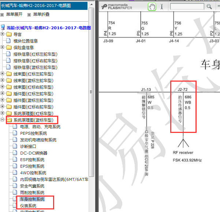Viewport: 220px width, 212px height.
Task: Click the tree panel scrollbar thumb
Action: [92, 92]
